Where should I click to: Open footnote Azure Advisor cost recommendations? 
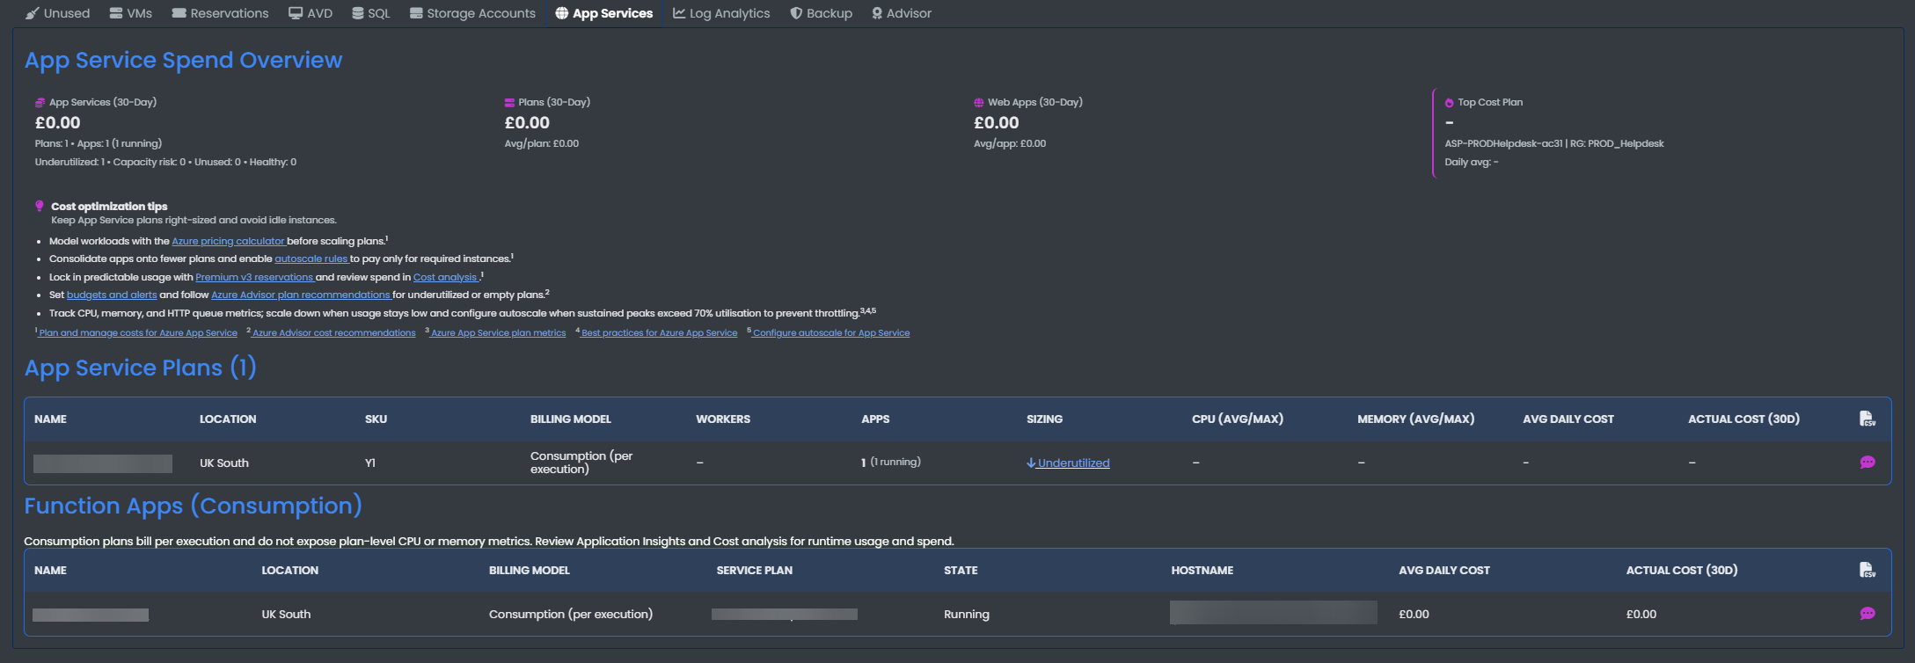click(x=334, y=333)
